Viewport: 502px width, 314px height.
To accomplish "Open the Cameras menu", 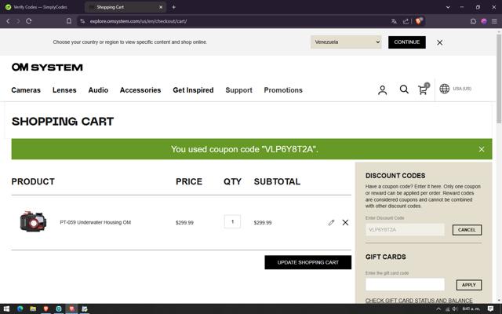I will 26,90.
